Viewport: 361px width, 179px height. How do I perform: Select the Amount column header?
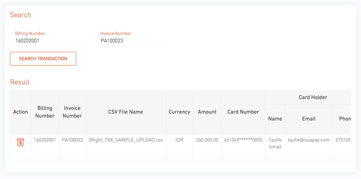pos(207,112)
